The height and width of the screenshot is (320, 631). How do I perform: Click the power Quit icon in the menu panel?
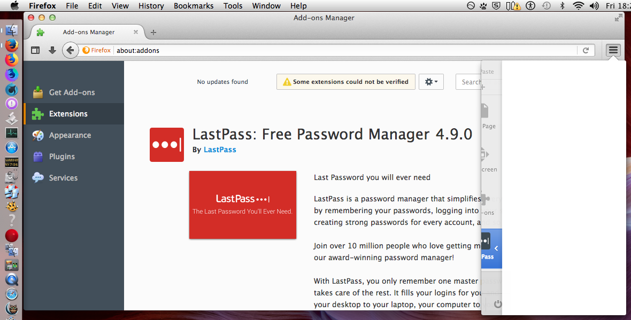[x=498, y=304]
